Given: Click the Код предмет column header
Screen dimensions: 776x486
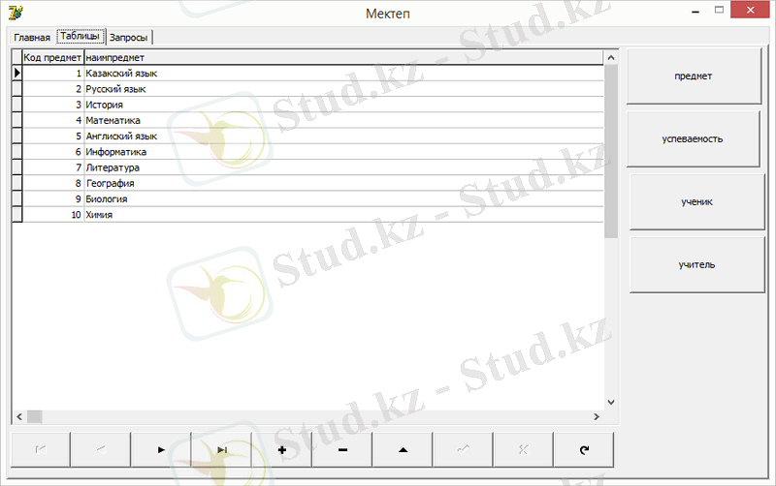Looking at the screenshot, I should tap(52, 58).
